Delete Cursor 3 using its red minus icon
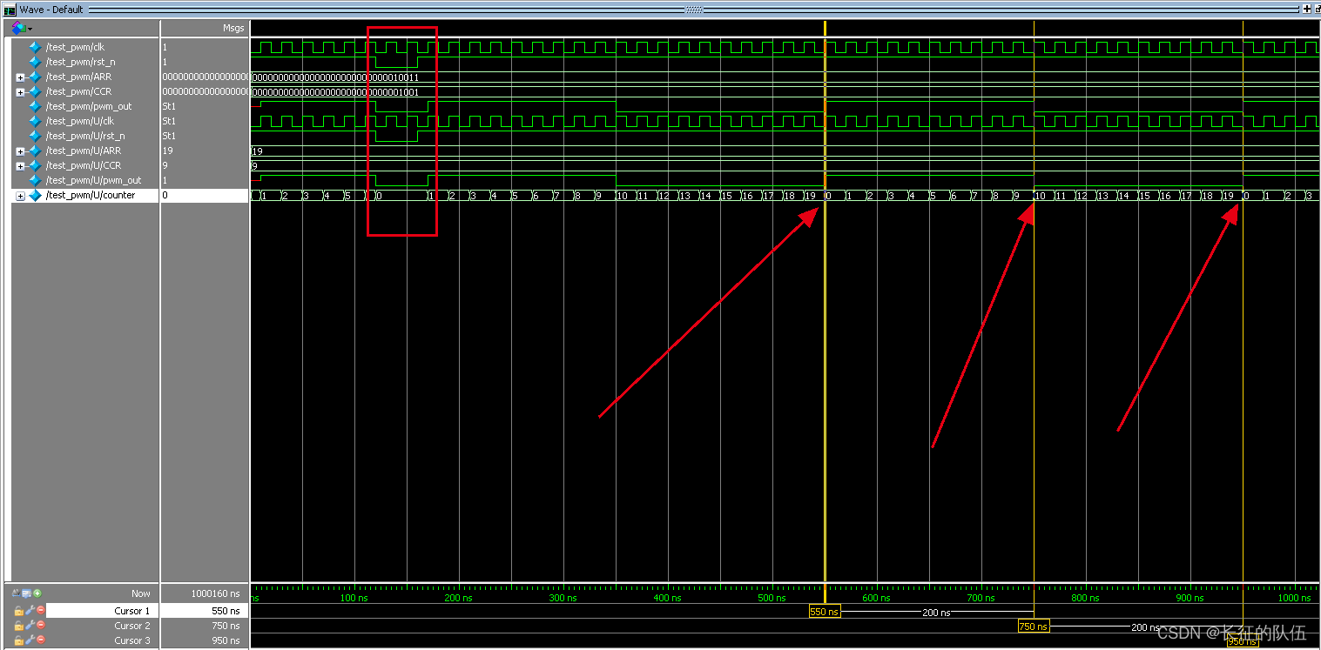Viewport: 1321px width, 650px height. tap(40, 640)
